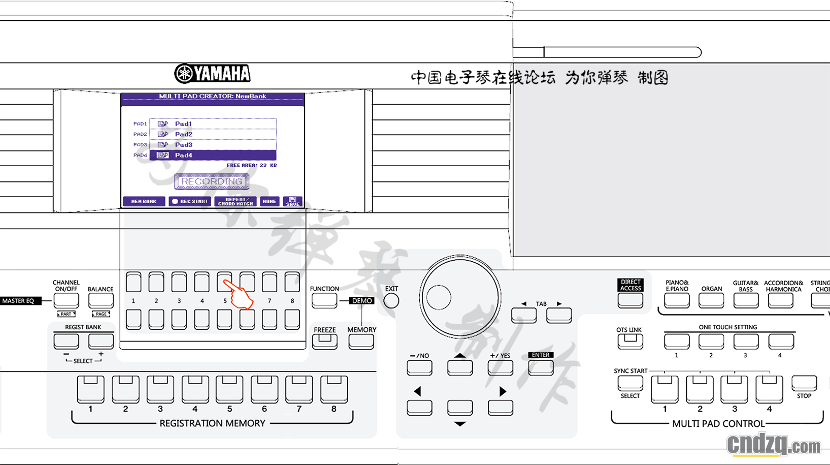
Task: Push the DIRECT ACCESS button
Action: pos(630,300)
